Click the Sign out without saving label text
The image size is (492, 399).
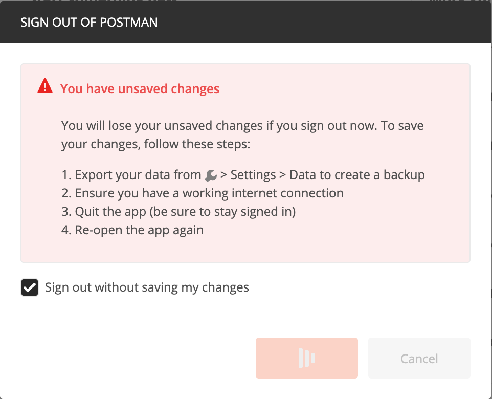[146, 287]
